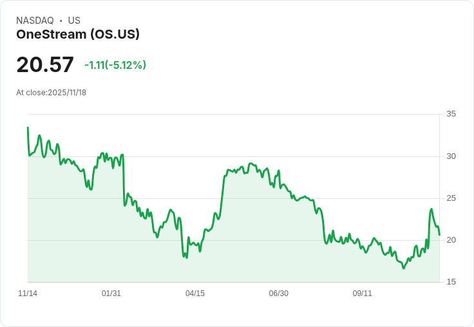The image size is (474, 327).
Task: Click the NASDAQ exchange label
Action: point(35,21)
